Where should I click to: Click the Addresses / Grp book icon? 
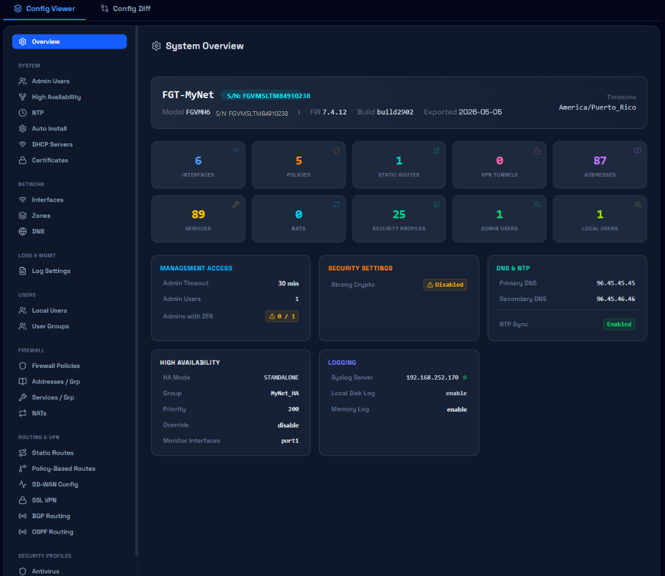23,382
